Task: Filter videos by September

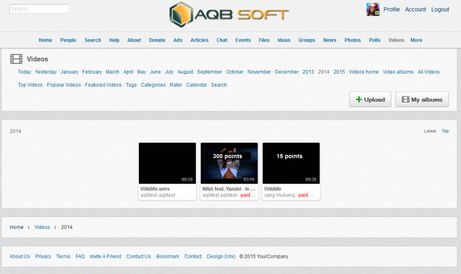Action: pos(209,72)
